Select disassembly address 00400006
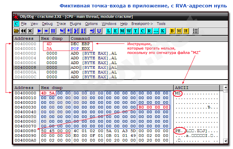Screen dimensions: 233x149 tap(25, 63)
